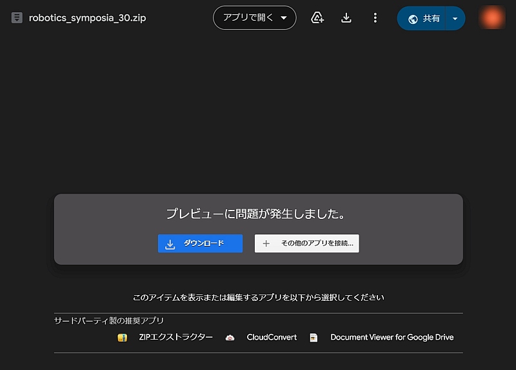Open the account profile avatar
The height and width of the screenshot is (370, 516).
(x=492, y=18)
